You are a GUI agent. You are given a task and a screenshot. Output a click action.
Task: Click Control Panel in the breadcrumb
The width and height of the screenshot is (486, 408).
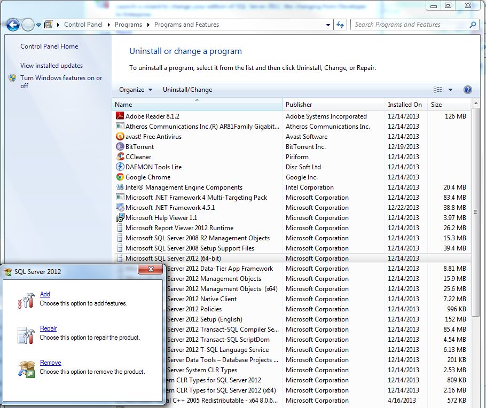(83, 25)
